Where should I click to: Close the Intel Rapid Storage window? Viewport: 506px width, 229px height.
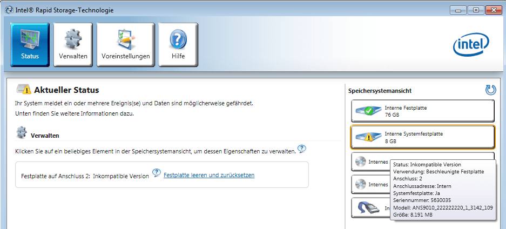pos(494,10)
